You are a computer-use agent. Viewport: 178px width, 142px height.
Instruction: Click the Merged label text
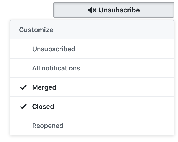(x=44, y=87)
